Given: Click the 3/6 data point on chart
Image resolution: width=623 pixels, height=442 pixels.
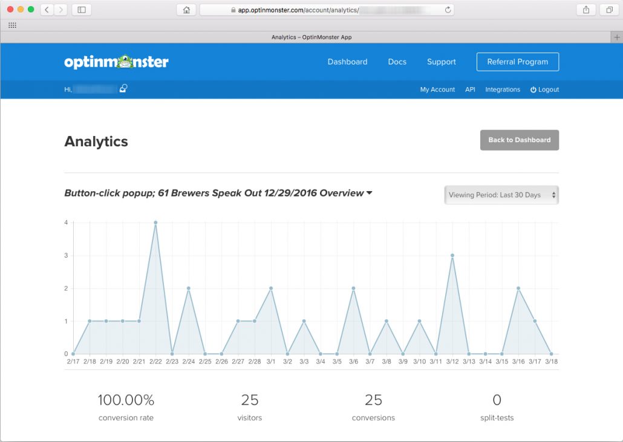Looking at the screenshot, I should (x=353, y=288).
